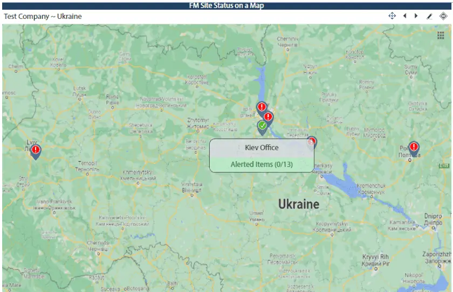Go to previous map with left arrow

point(405,16)
